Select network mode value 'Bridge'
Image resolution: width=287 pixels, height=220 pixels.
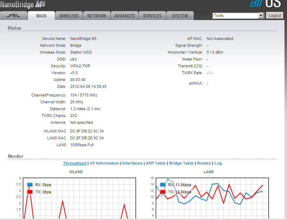[x=76, y=45]
